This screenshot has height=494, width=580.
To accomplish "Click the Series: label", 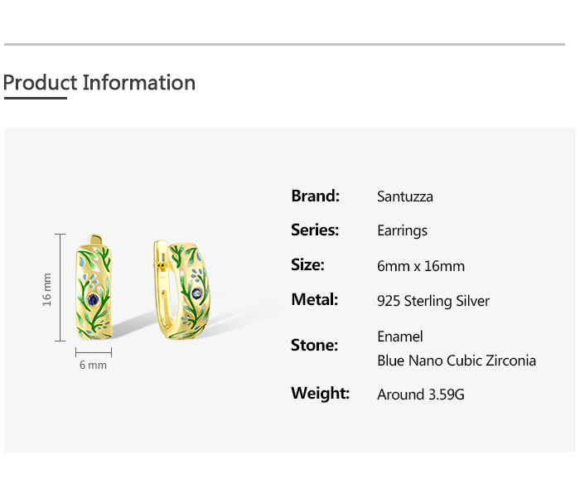I will click(315, 230).
